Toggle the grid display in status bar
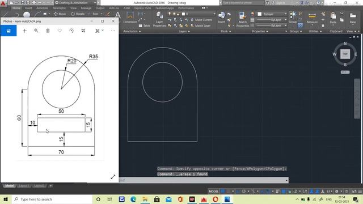The height and width of the screenshot is (204, 363). pos(223,192)
